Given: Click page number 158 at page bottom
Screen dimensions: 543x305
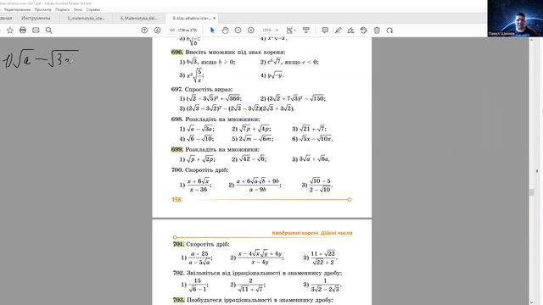Looking at the screenshot, I should pyautogui.click(x=176, y=200).
